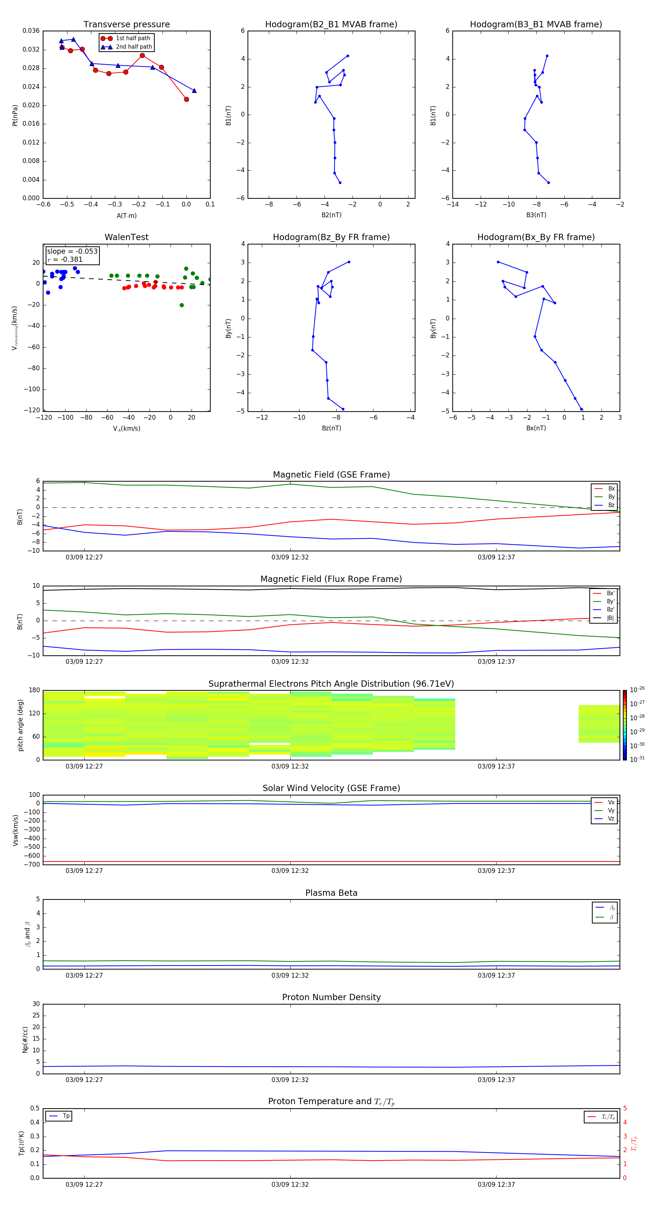
Task: Click the "Bz(nT)" x-axis label
Action: pyautogui.click(x=331, y=428)
